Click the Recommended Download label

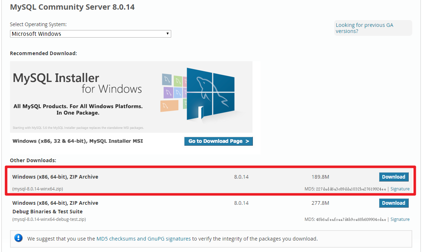[x=43, y=53]
